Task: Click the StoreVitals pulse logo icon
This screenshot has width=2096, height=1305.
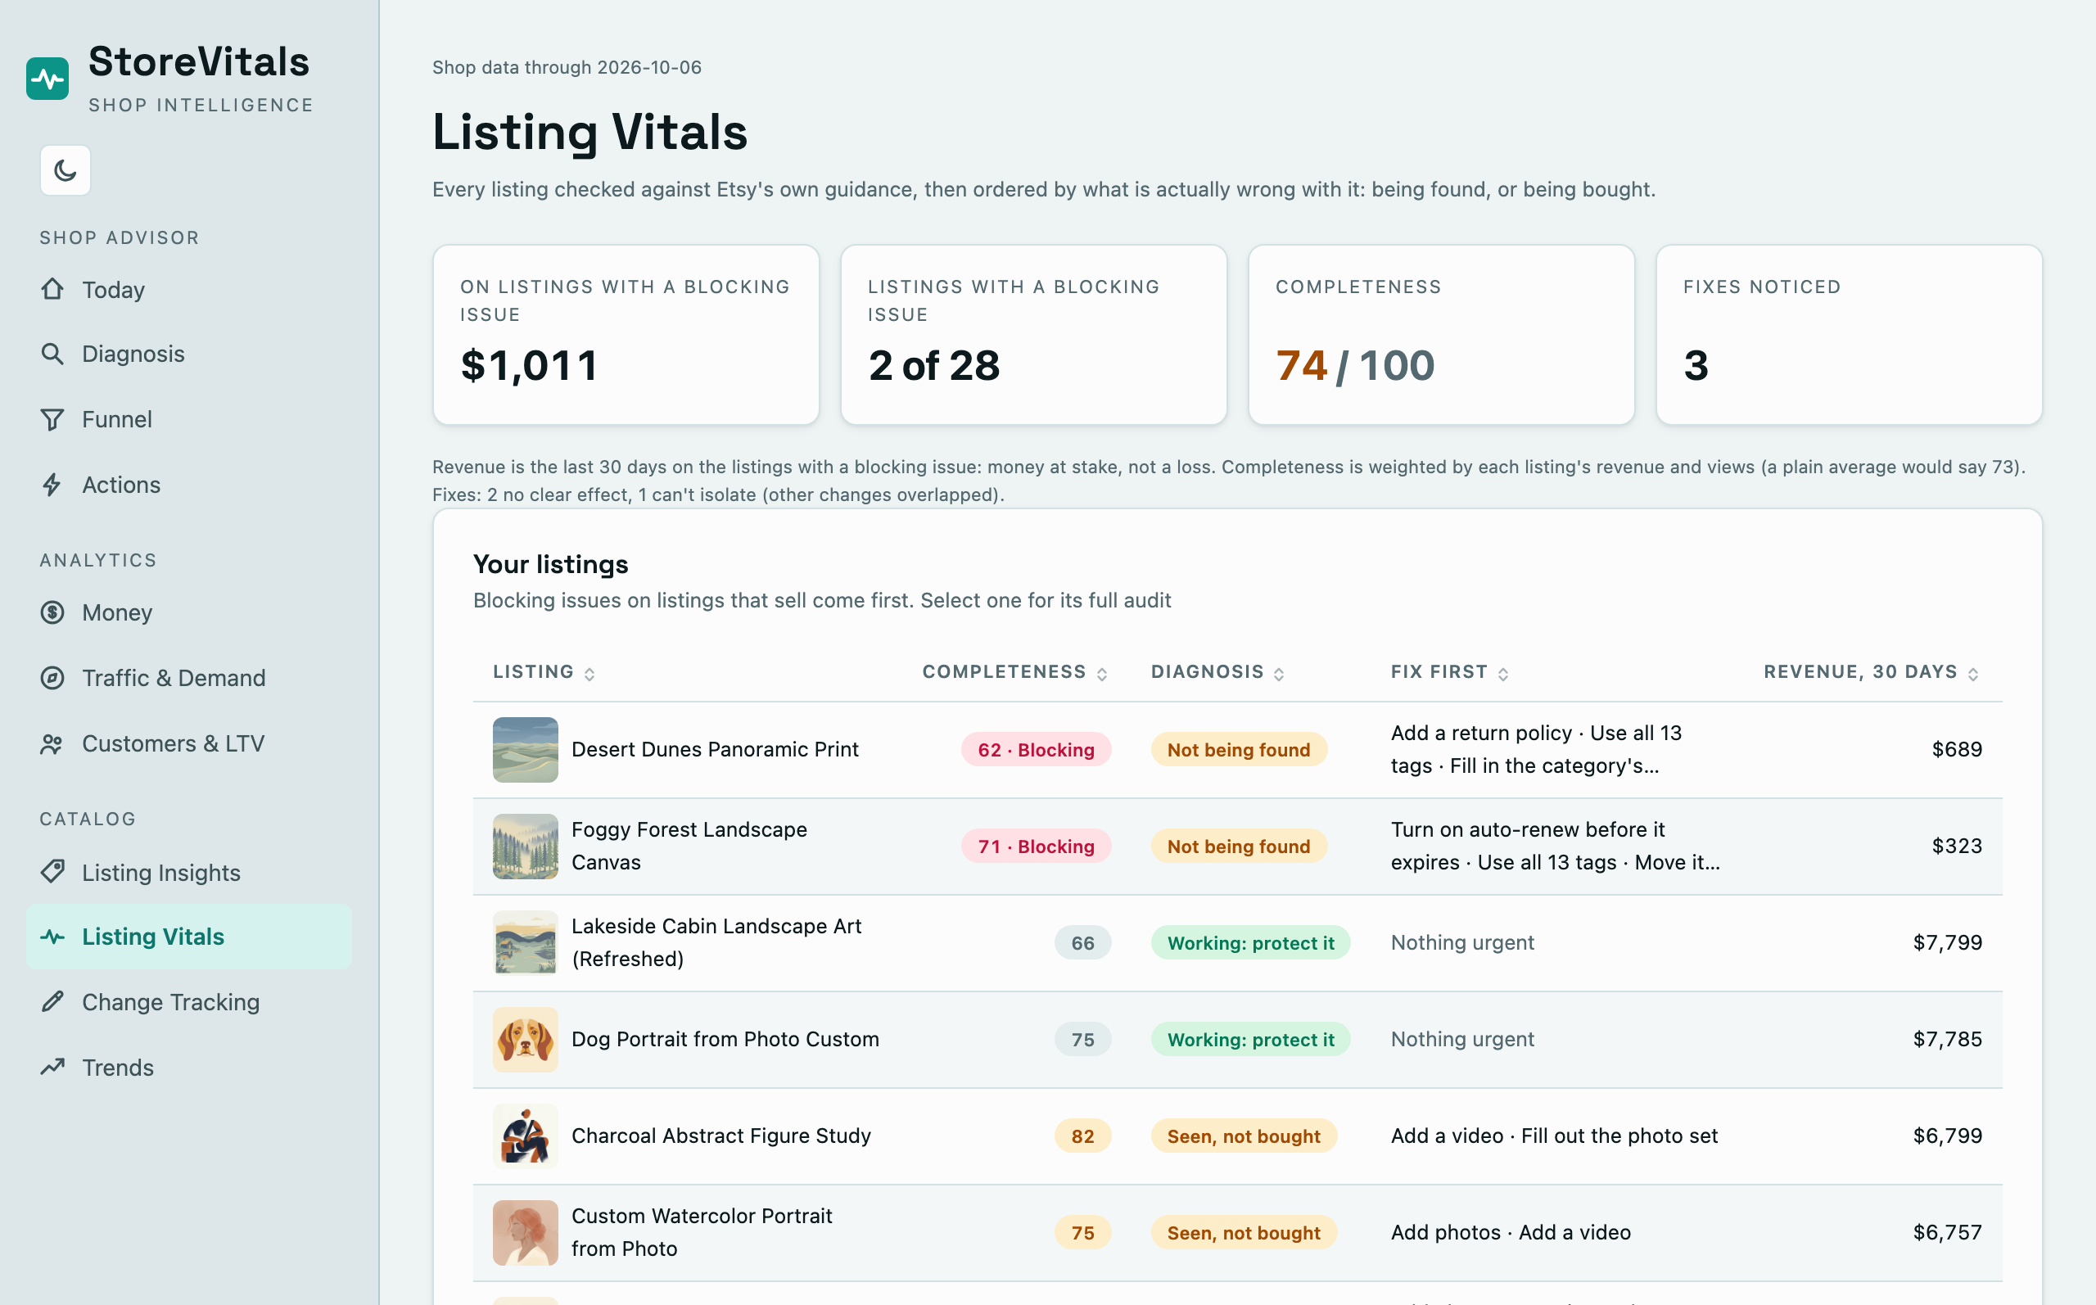Action: pyautogui.click(x=47, y=79)
